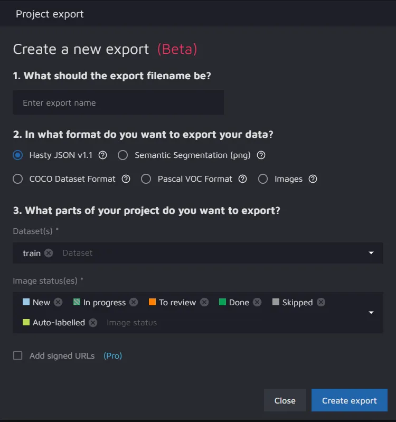Image resolution: width=396 pixels, height=422 pixels.
Task: Show help for COCO Dataset Format
Action: tap(126, 179)
